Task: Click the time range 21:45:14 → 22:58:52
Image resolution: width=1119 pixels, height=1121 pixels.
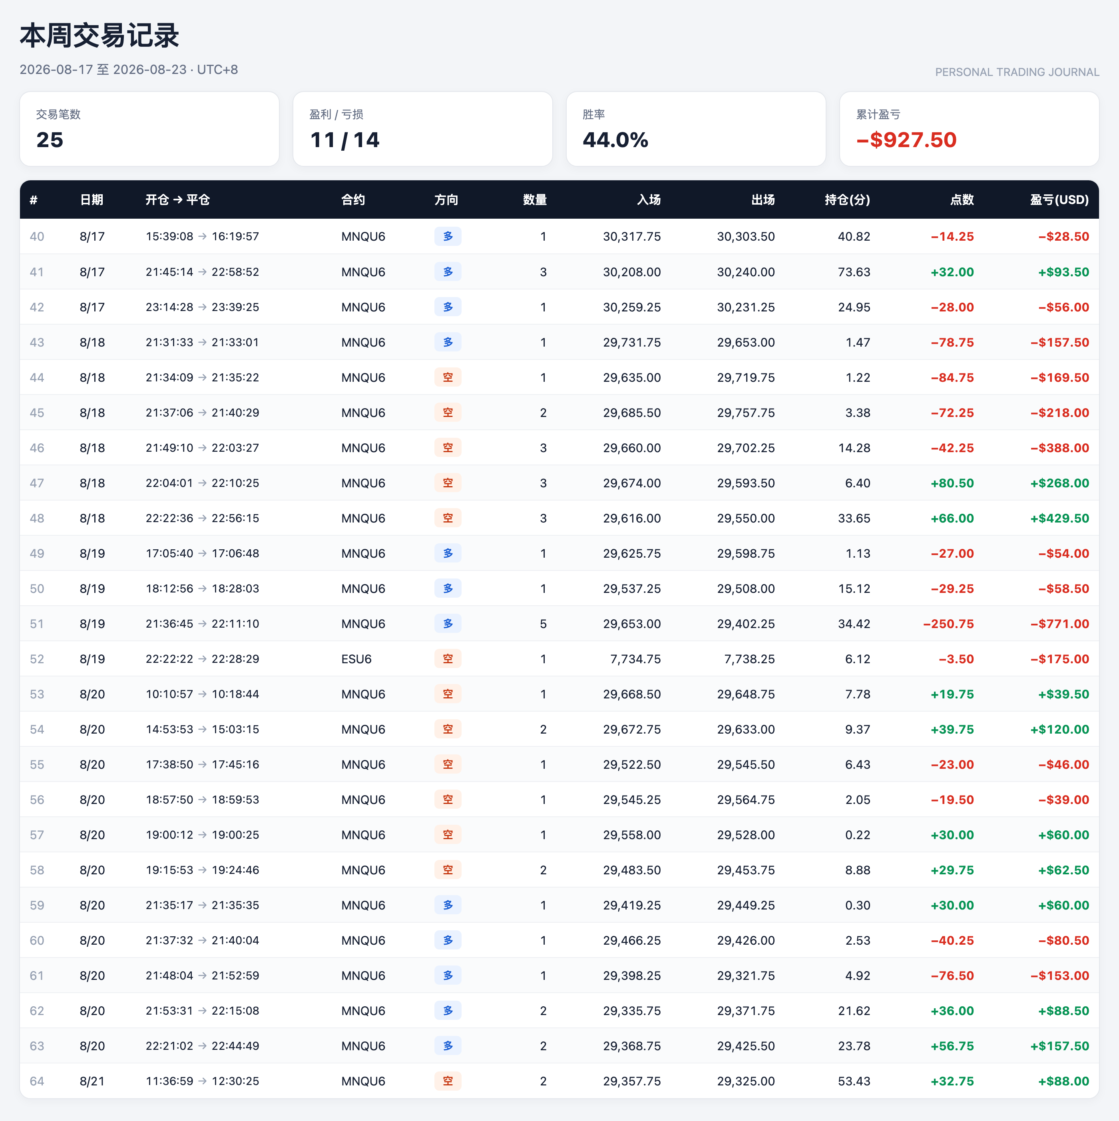Action: pos(203,272)
